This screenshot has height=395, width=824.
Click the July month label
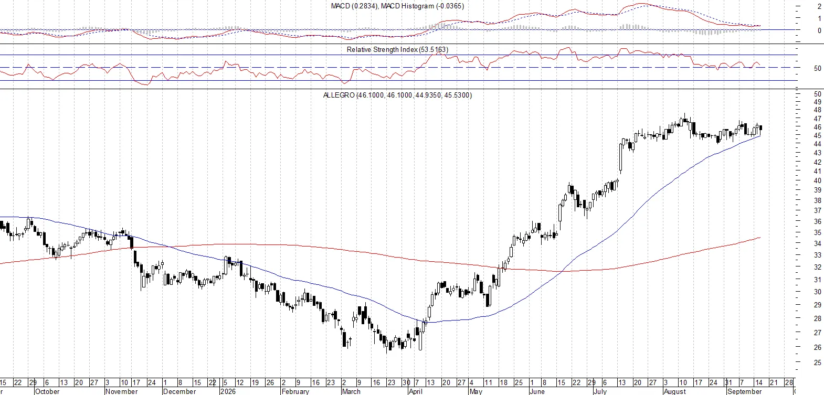coord(600,391)
